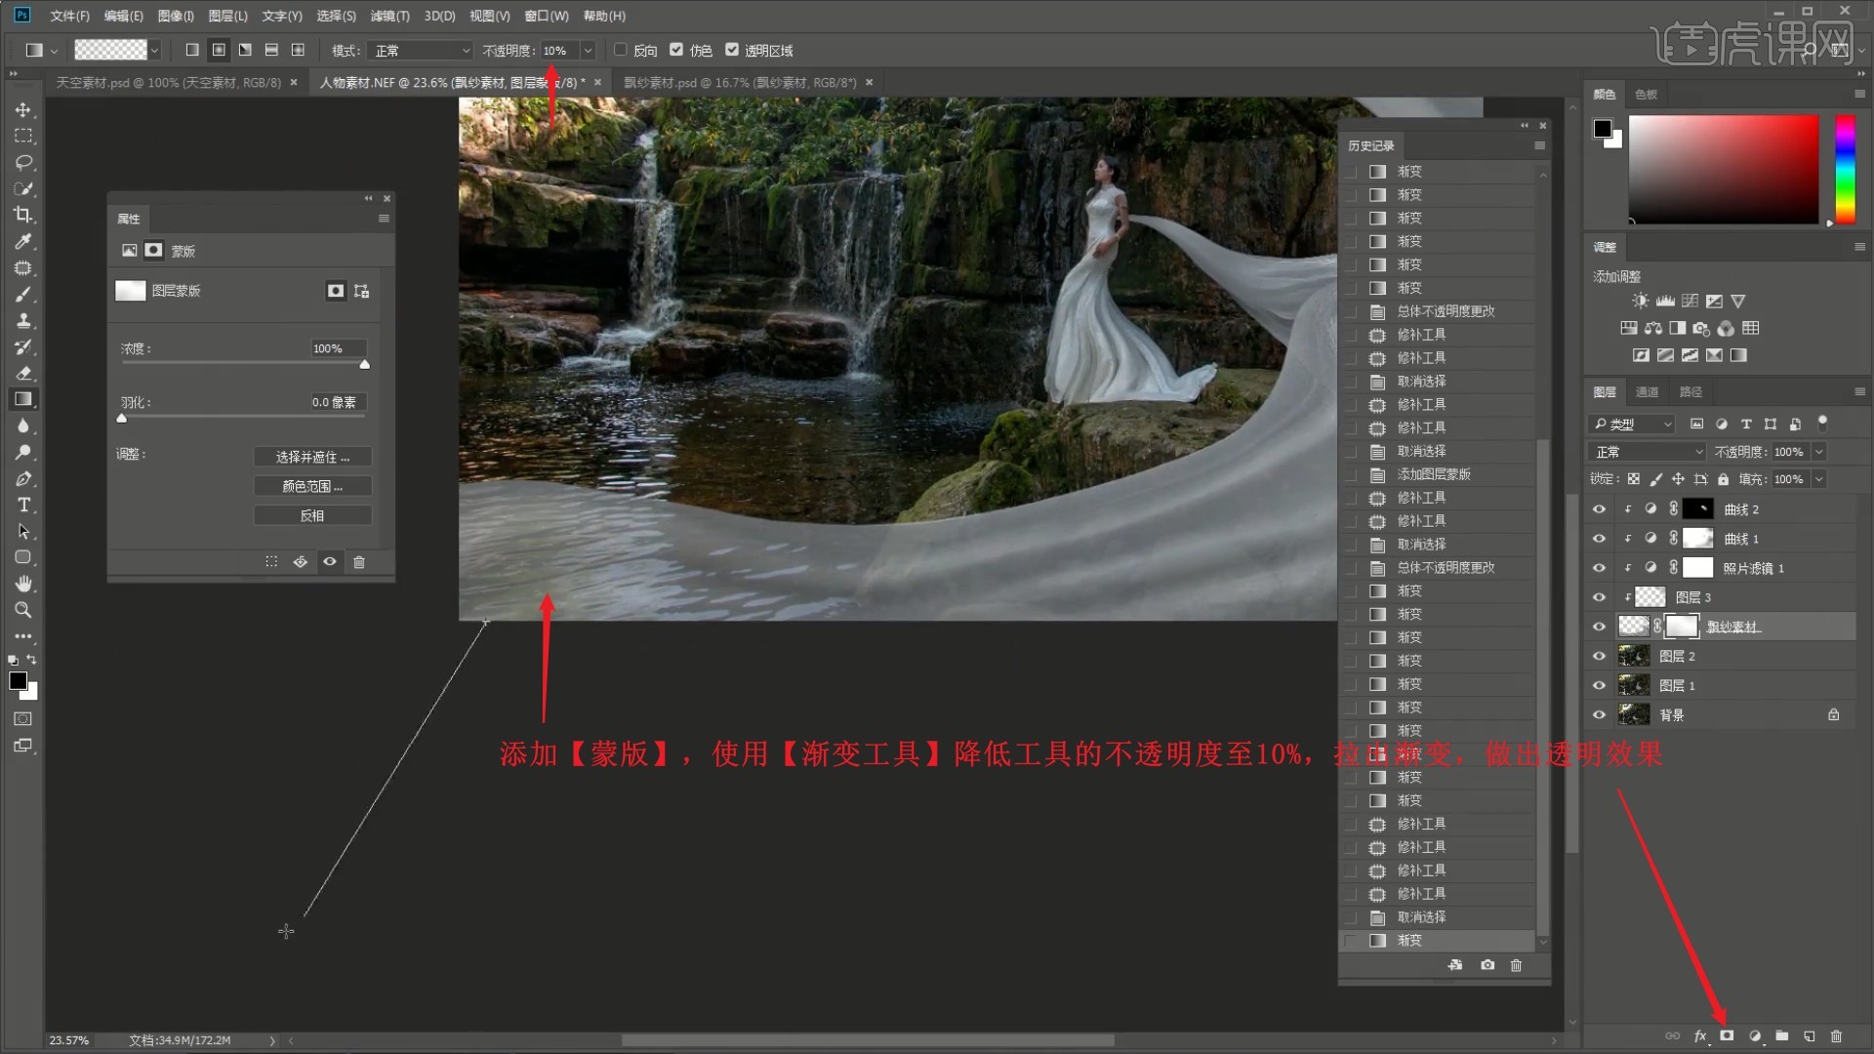Enable the 反向 reverse checkbox

click(x=621, y=50)
